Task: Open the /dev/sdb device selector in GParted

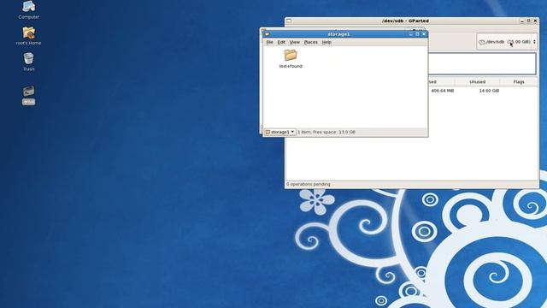Action: (x=507, y=42)
